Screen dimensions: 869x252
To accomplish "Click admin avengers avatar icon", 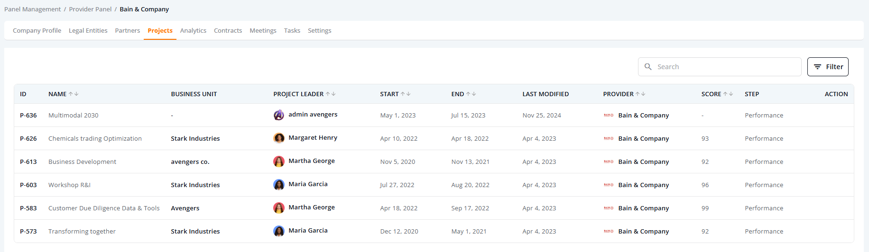I will (x=279, y=115).
